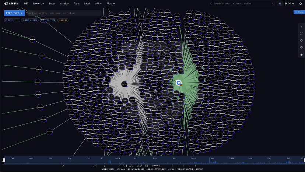Image resolution: width=305 pixels, height=172 pixels.
Task: Focus the global token search field
Action: (x=241, y=4)
